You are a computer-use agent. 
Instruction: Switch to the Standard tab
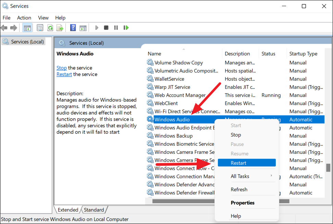94,210
